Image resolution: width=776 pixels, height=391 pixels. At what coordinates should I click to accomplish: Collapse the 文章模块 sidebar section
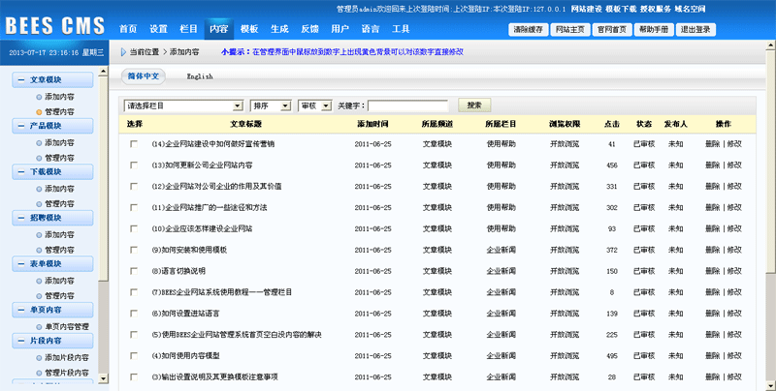[52, 80]
